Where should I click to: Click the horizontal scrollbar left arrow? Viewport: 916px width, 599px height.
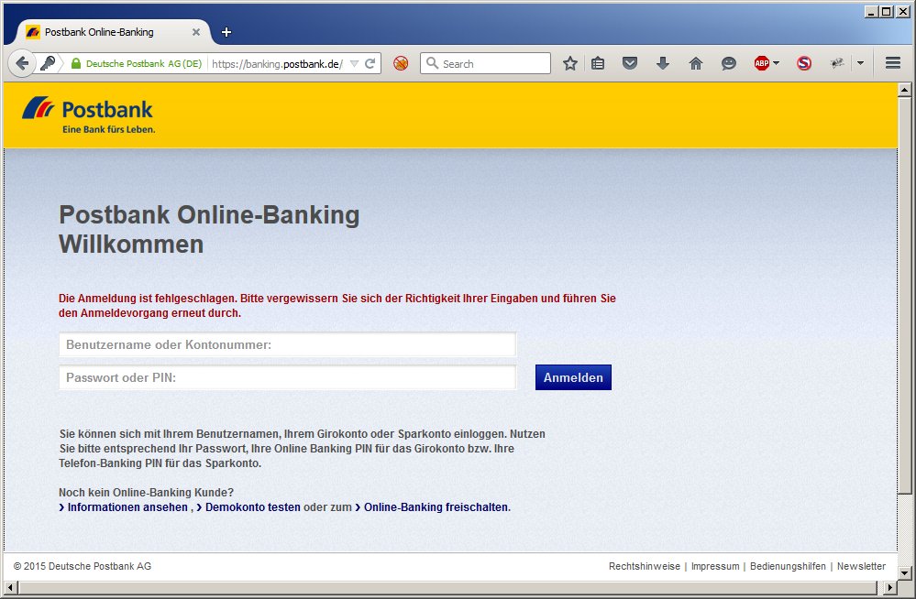[x=10, y=587]
